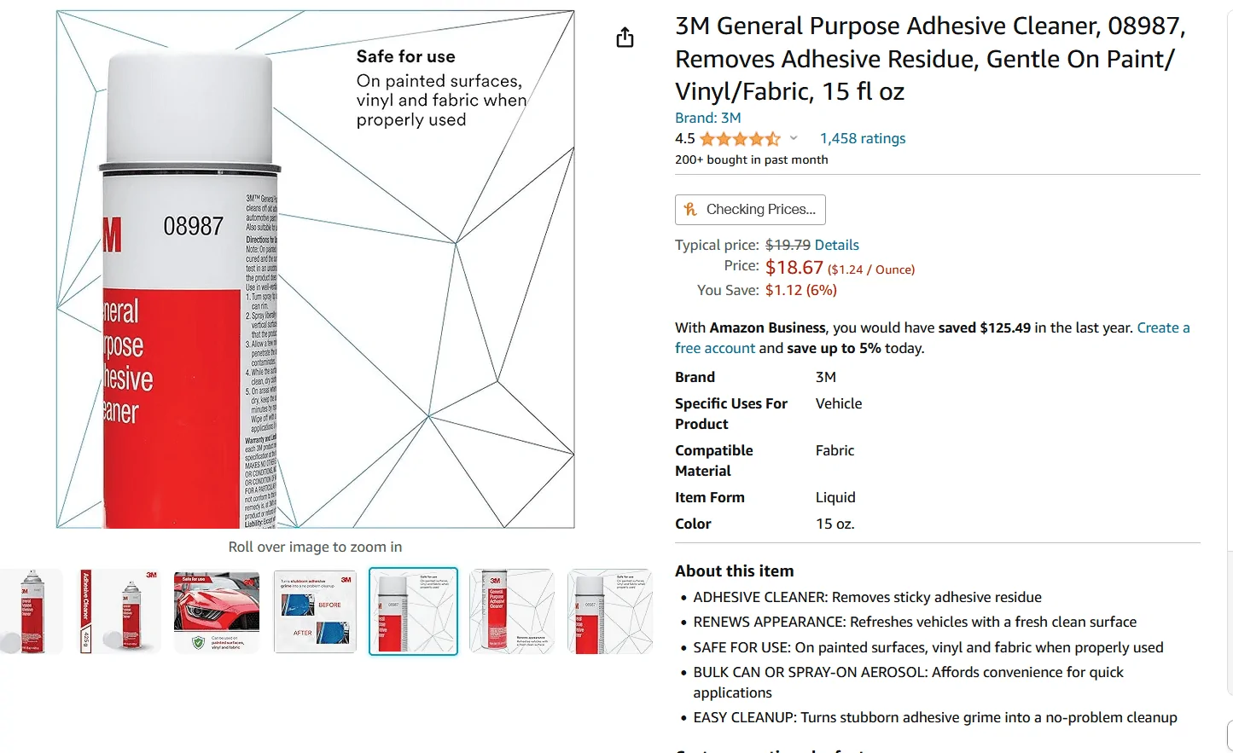Select first thumbnail of red can
The height and width of the screenshot is (753, 1233).
pos(32,611)
